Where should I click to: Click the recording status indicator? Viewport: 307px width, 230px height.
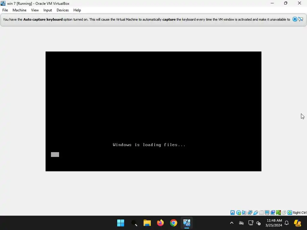273,213
